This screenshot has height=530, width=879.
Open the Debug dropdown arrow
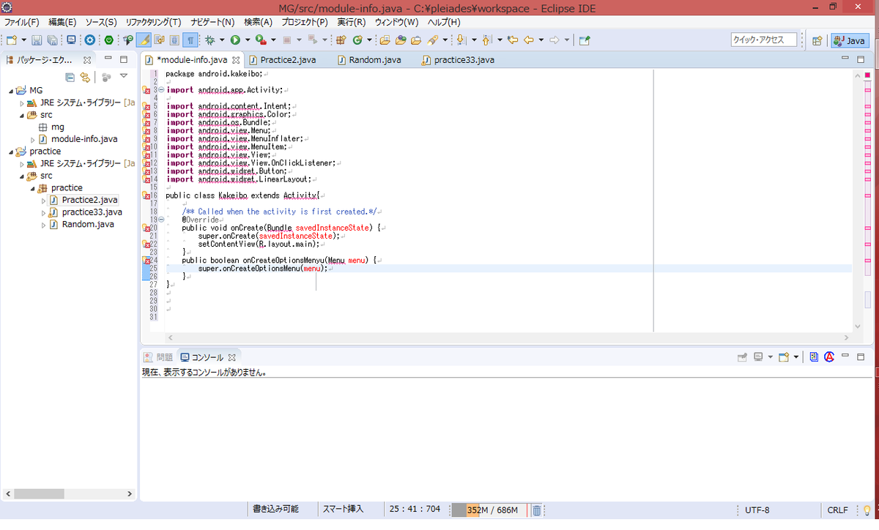click(x=222, y=40)
